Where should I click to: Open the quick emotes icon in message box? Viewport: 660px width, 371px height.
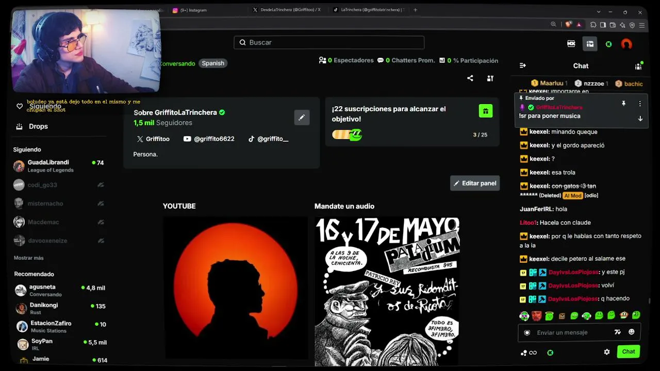618,332
